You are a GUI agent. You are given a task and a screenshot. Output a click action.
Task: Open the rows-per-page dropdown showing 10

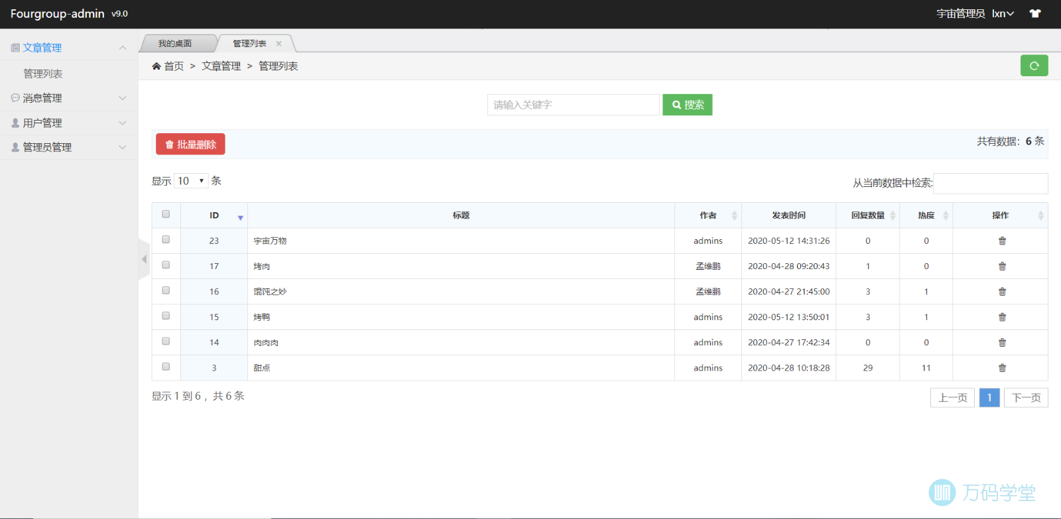[x=191, y=181]
